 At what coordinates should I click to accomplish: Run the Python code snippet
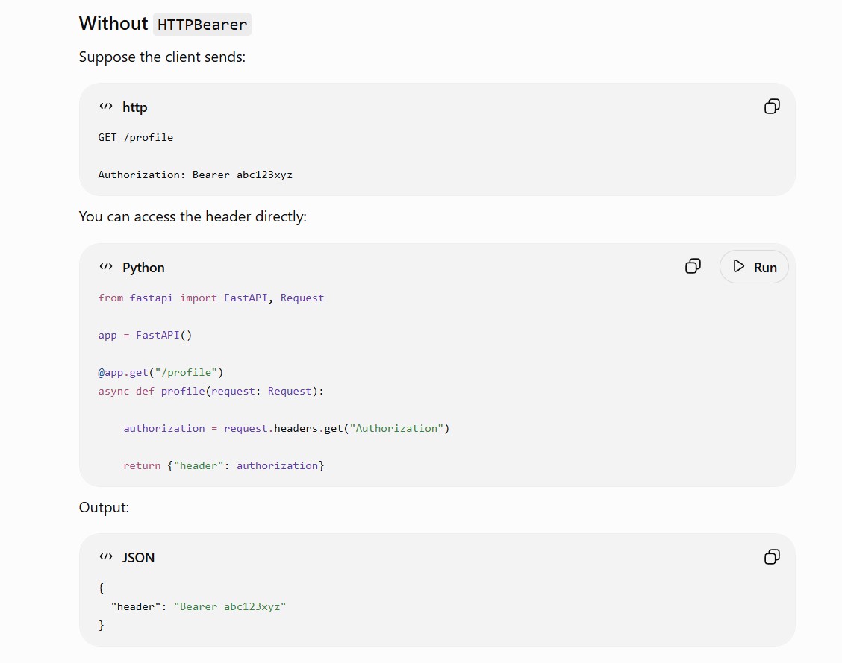tap(754, 266)
